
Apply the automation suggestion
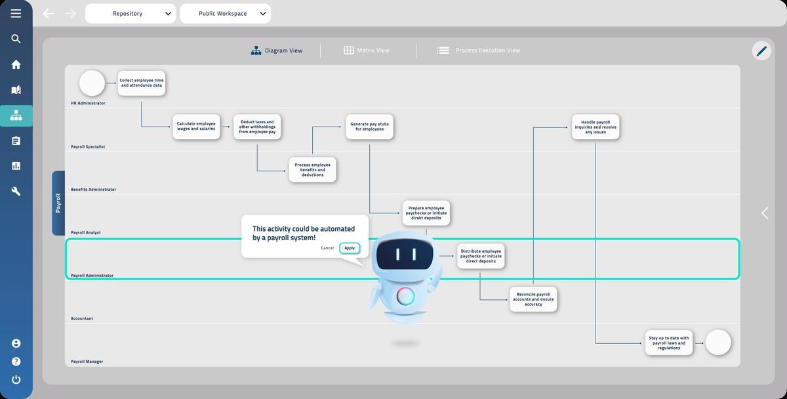pos(350,248)
